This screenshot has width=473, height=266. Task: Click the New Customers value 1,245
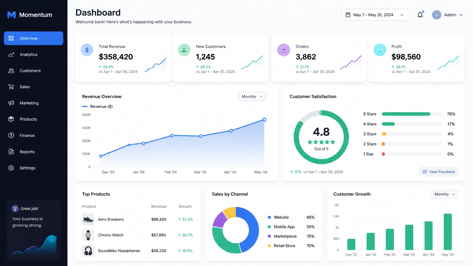click(205, 57)
